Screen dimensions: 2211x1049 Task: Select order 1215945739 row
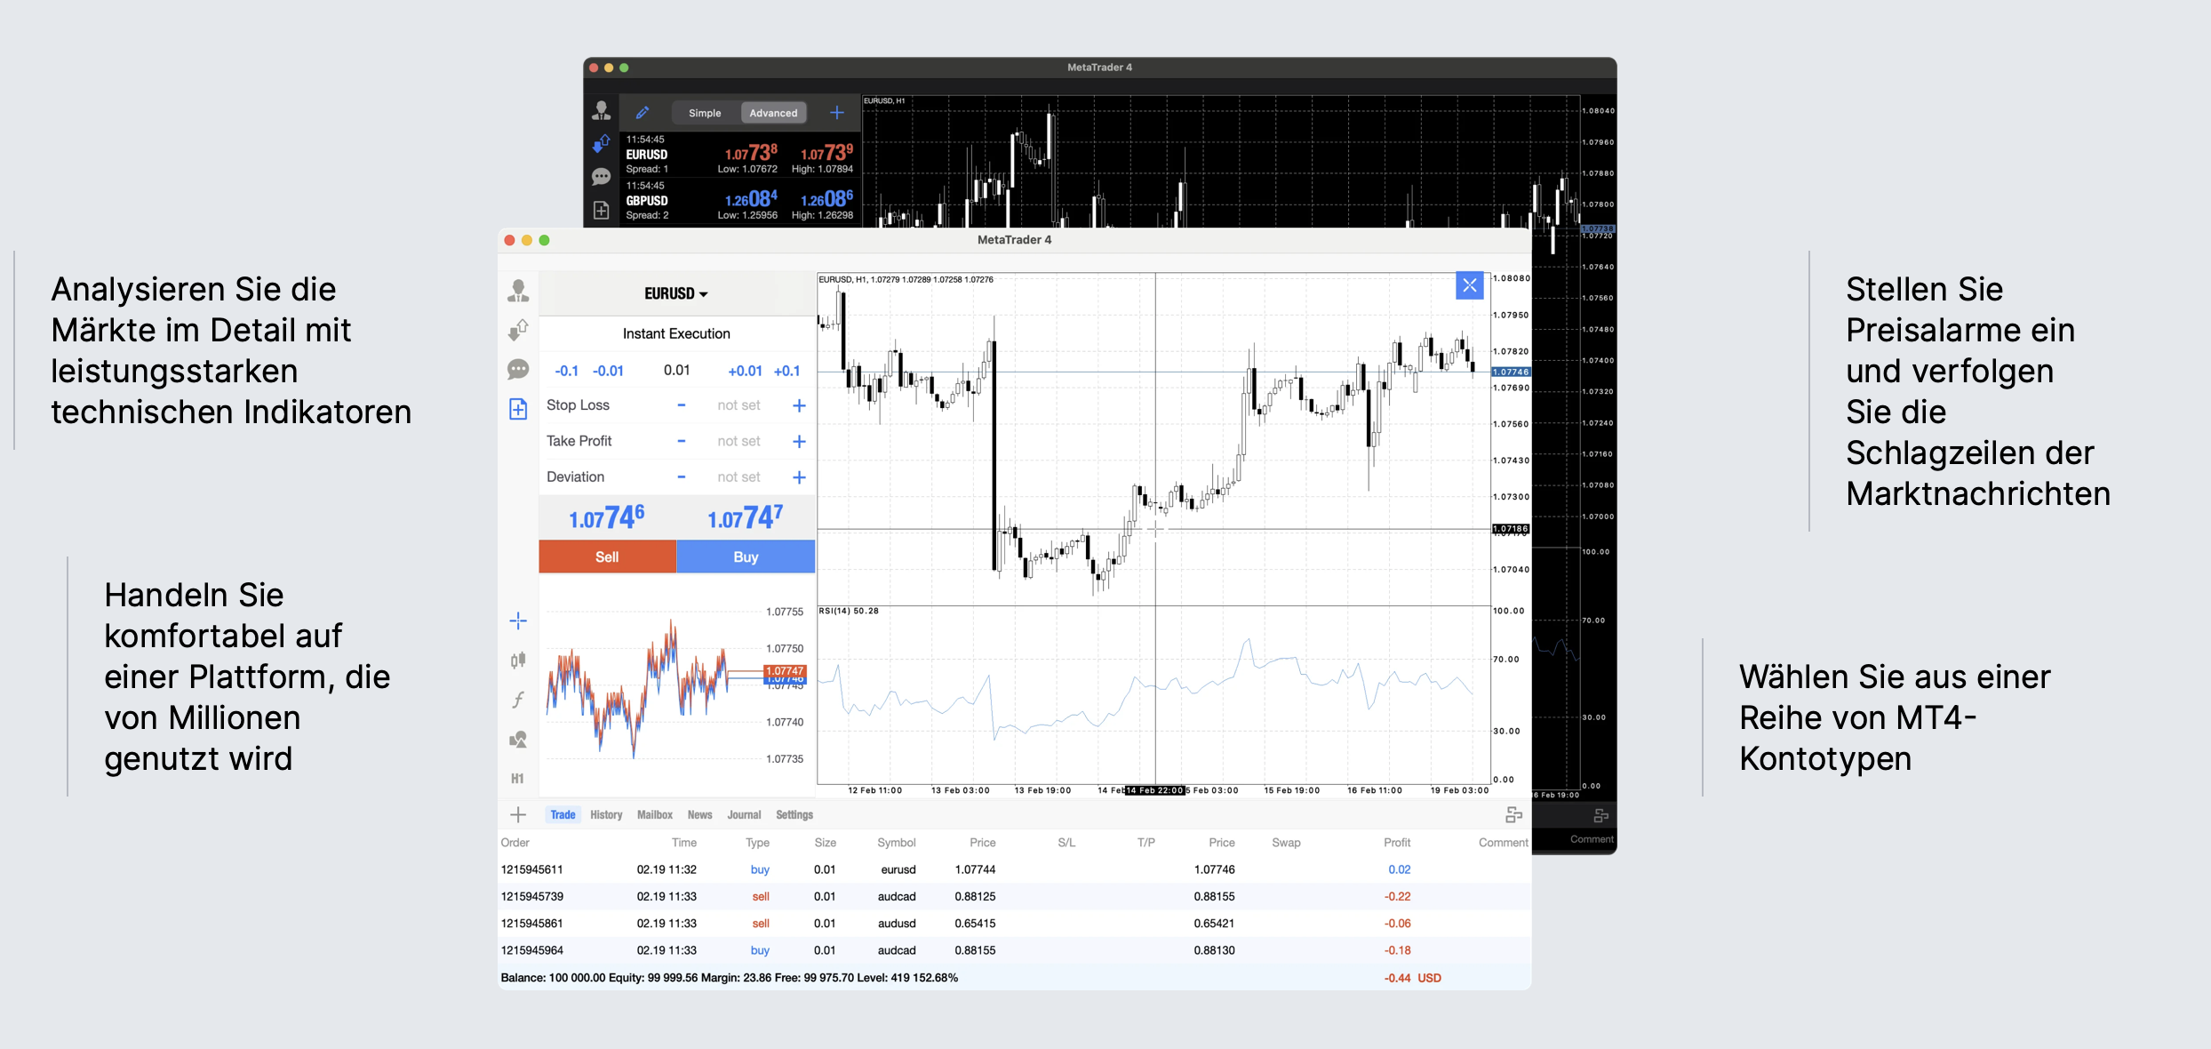pyautogui.click(x=1014, y=896)
